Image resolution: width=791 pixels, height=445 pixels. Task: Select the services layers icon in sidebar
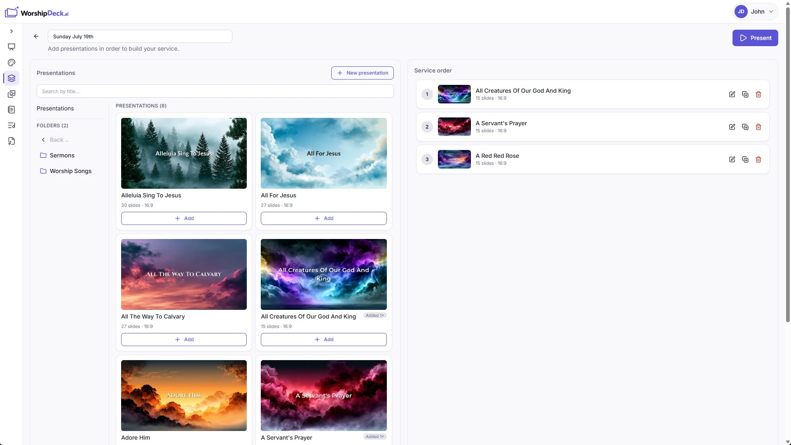point(12,78)
